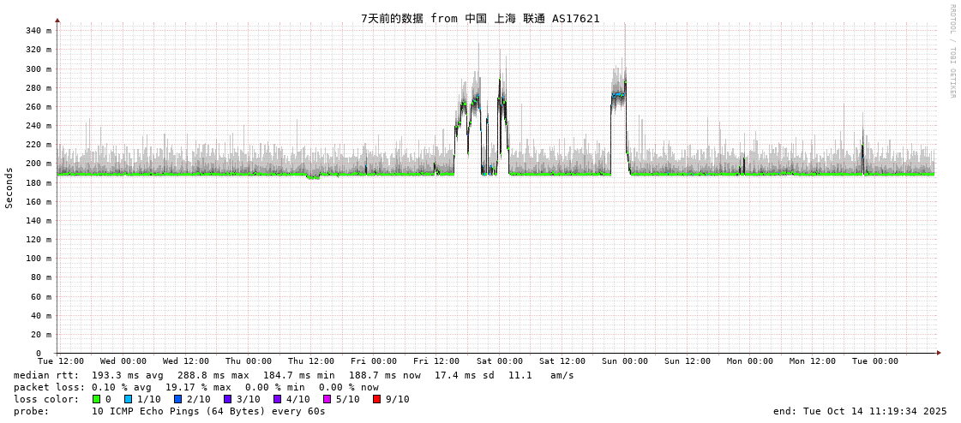The height and width of the screenshot is (423, 961).
Task: Click the 19.17 % max packet loss value
Action: click(198, 387)
